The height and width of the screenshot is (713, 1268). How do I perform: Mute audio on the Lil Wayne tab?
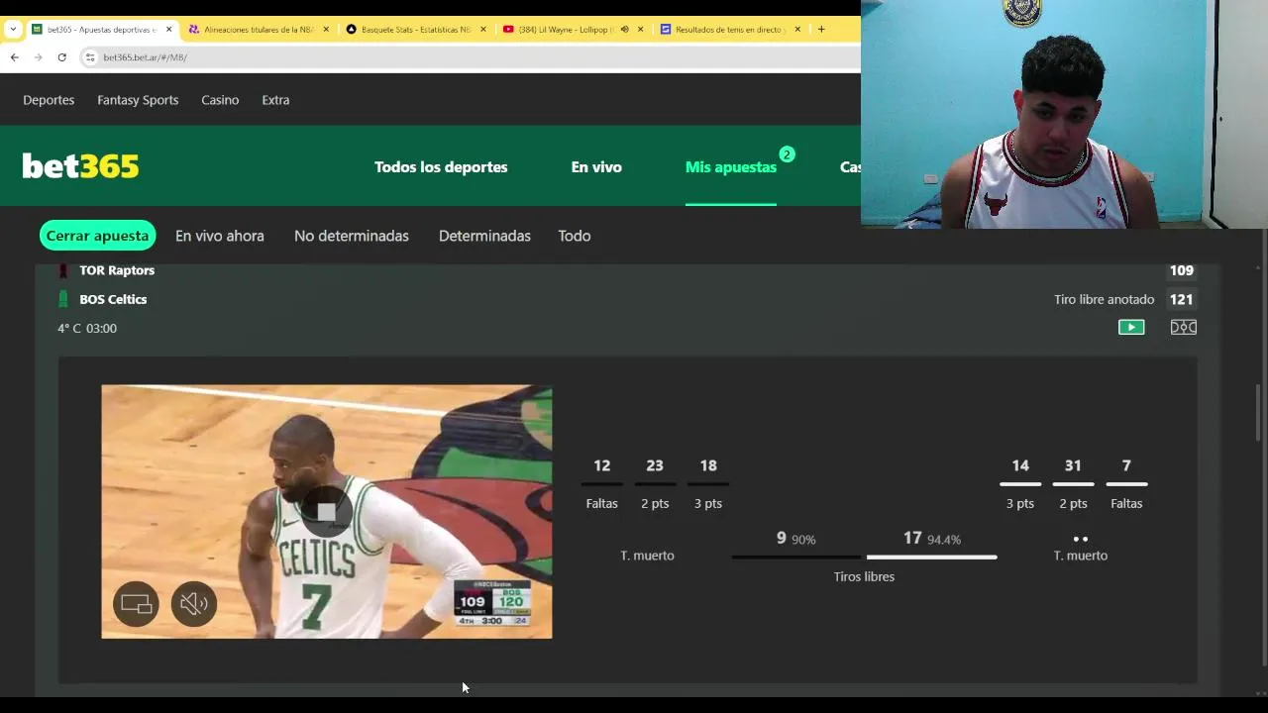pyautogui.click(x=624, y=29)
